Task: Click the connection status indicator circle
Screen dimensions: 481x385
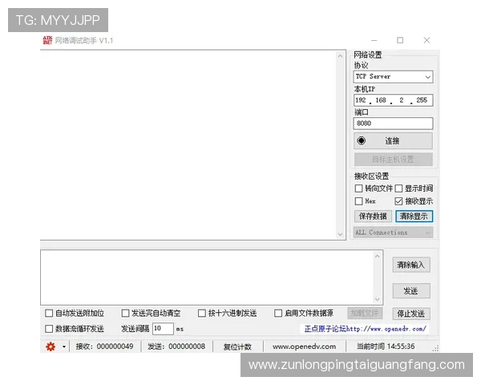Action: 362,140
